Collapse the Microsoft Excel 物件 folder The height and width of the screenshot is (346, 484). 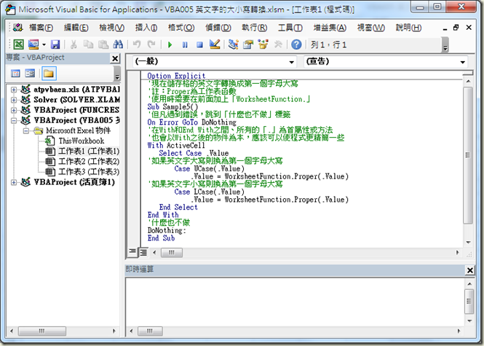26,130
